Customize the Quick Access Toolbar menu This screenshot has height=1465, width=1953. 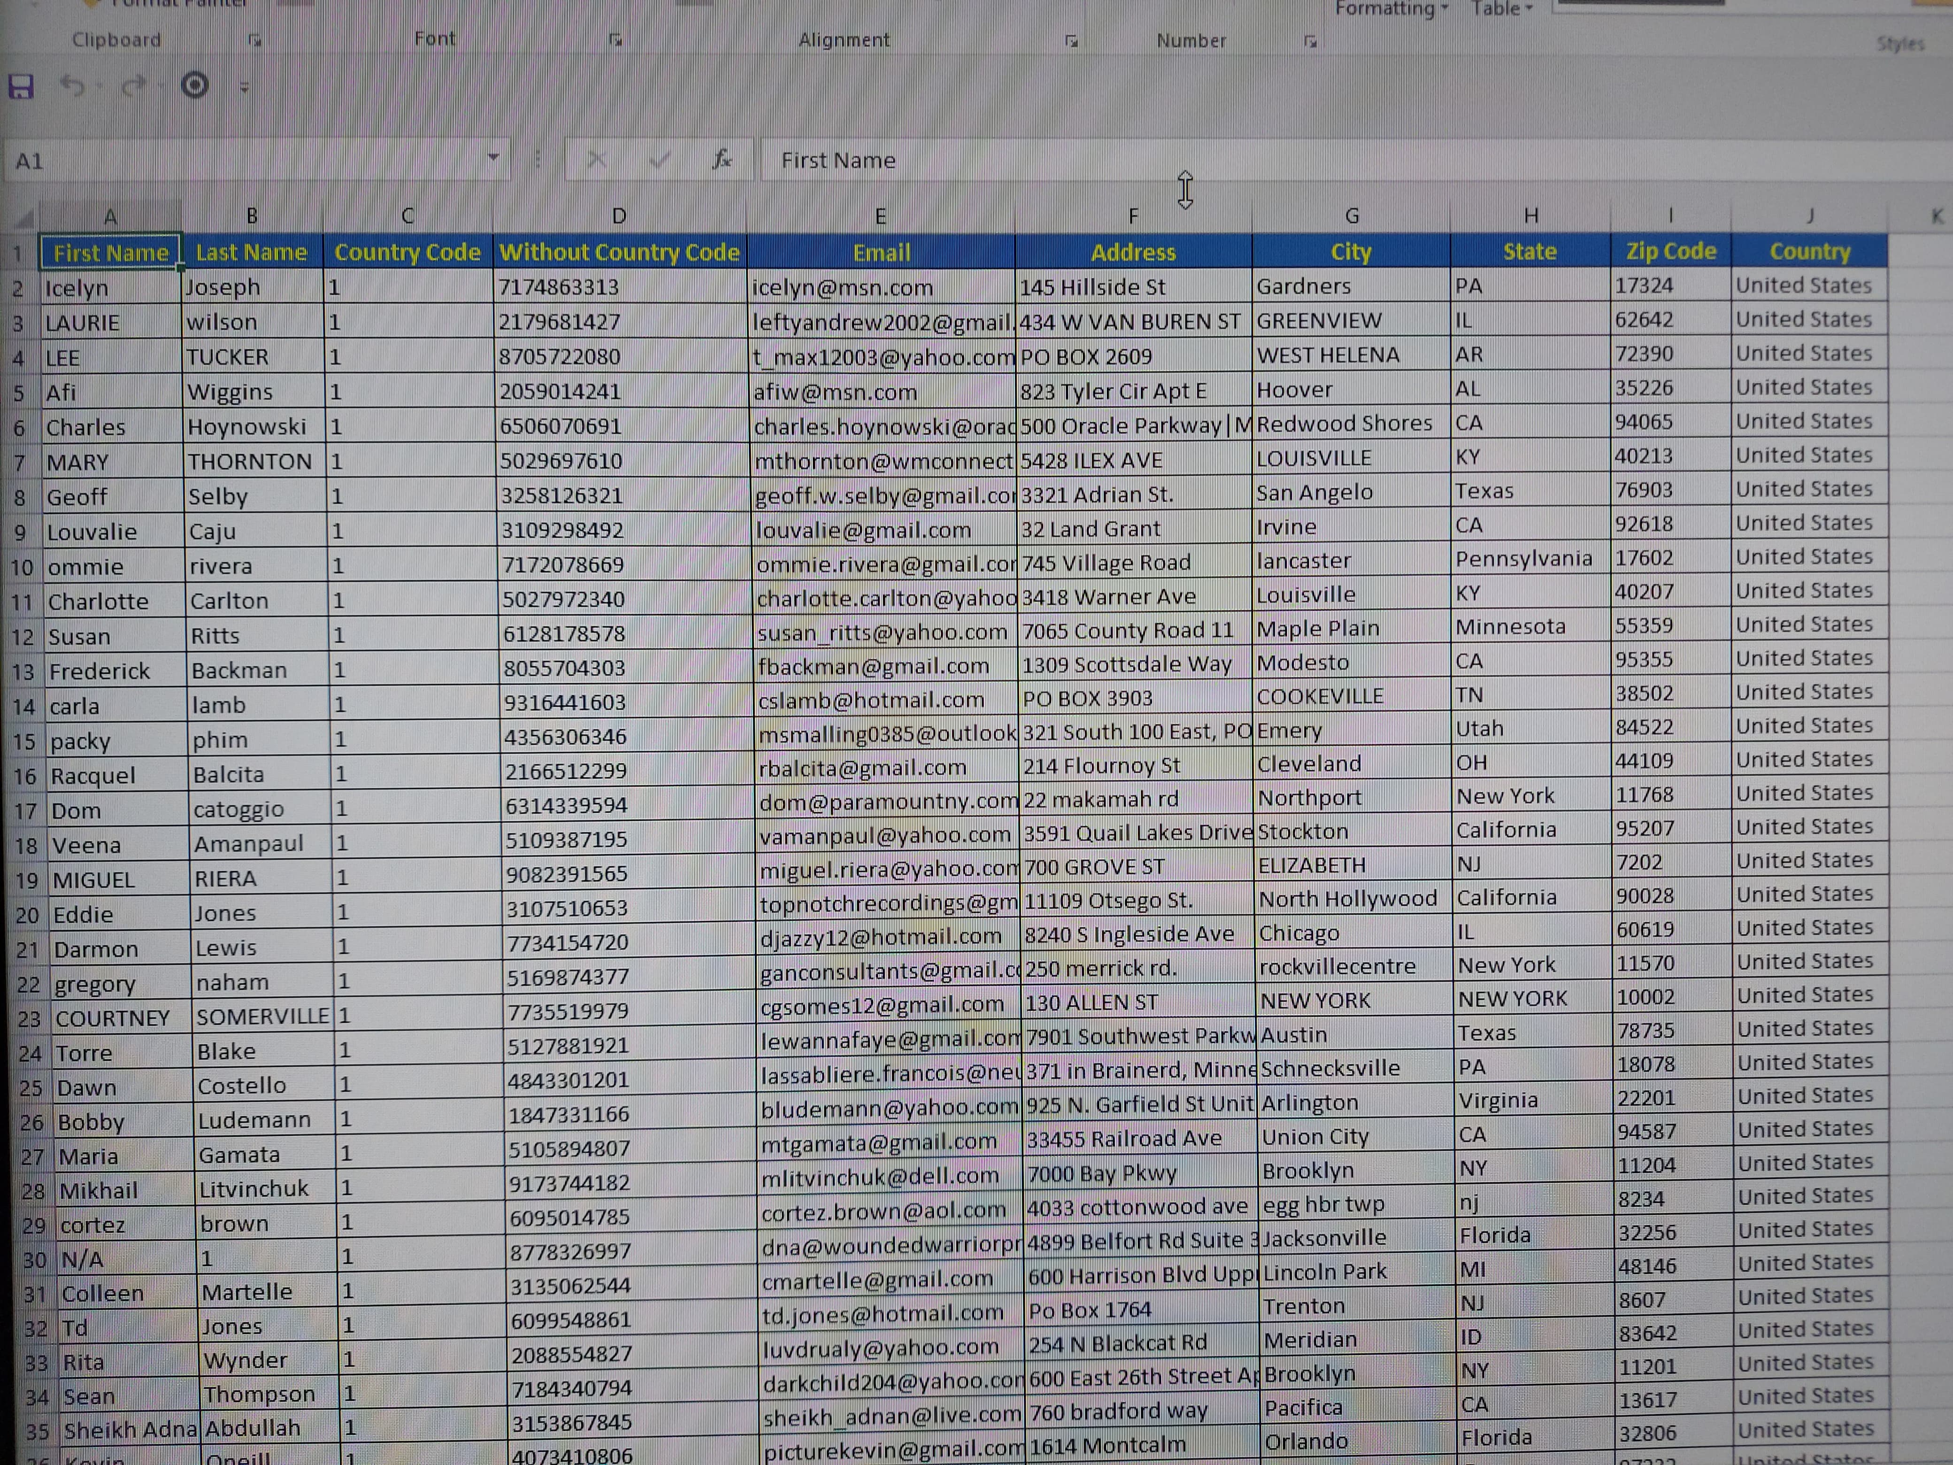tap(245, 85)
